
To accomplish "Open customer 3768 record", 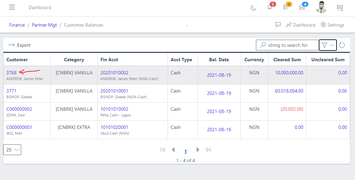I will (11, 73).
